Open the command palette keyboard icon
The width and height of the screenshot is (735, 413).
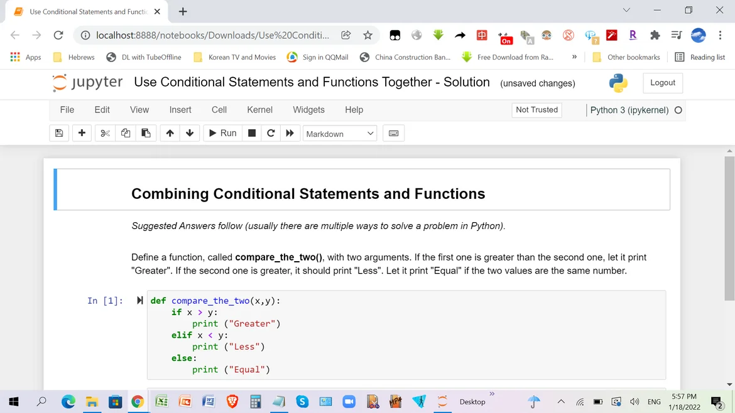394,133
